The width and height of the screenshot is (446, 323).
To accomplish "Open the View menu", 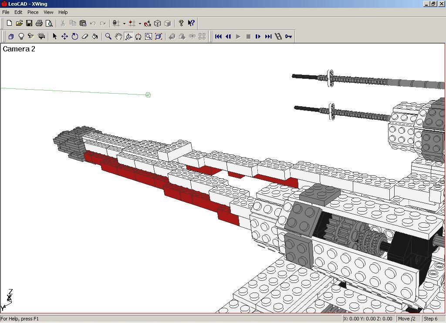I will coord(48,12).
